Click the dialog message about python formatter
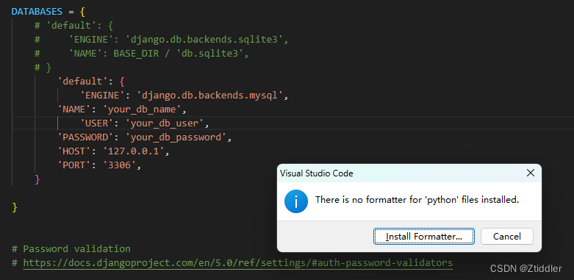574x280 pixels. (417, 200)
